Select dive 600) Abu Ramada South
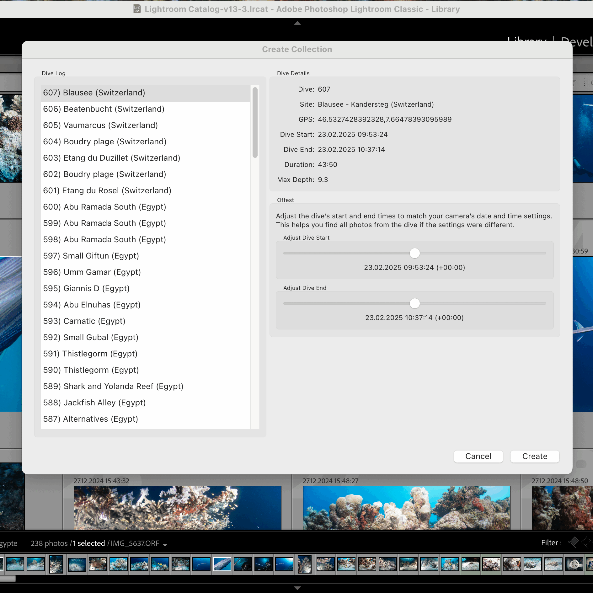Image resolution: width=593 pixels, height=593 pixels. coord(146,207)
